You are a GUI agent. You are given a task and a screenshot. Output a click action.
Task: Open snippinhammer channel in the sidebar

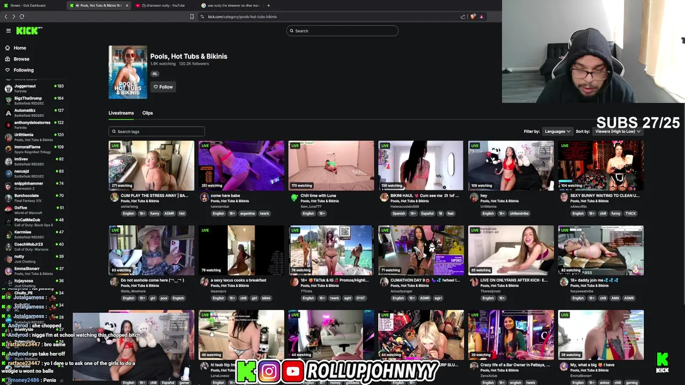[x=33, y=186]
